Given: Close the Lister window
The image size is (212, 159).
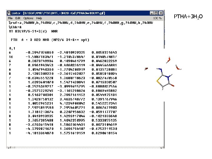Looking at the screenshot, I should [161, 13].
